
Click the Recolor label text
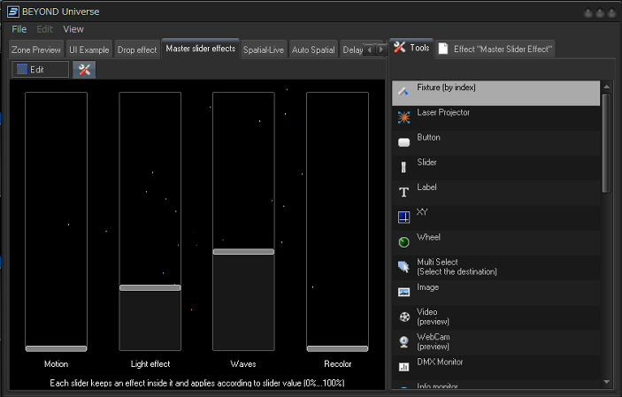tap(338, 364)
